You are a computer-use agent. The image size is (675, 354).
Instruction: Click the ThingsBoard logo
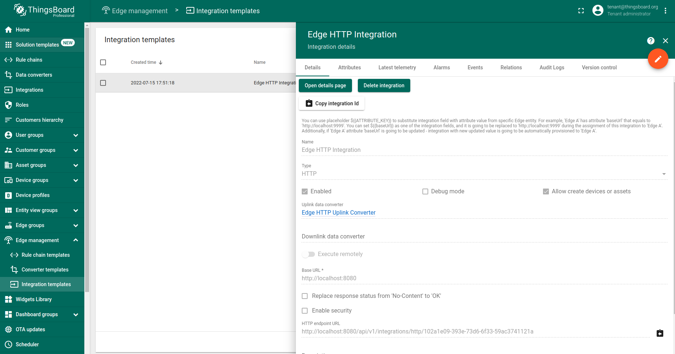pos(44,10)
